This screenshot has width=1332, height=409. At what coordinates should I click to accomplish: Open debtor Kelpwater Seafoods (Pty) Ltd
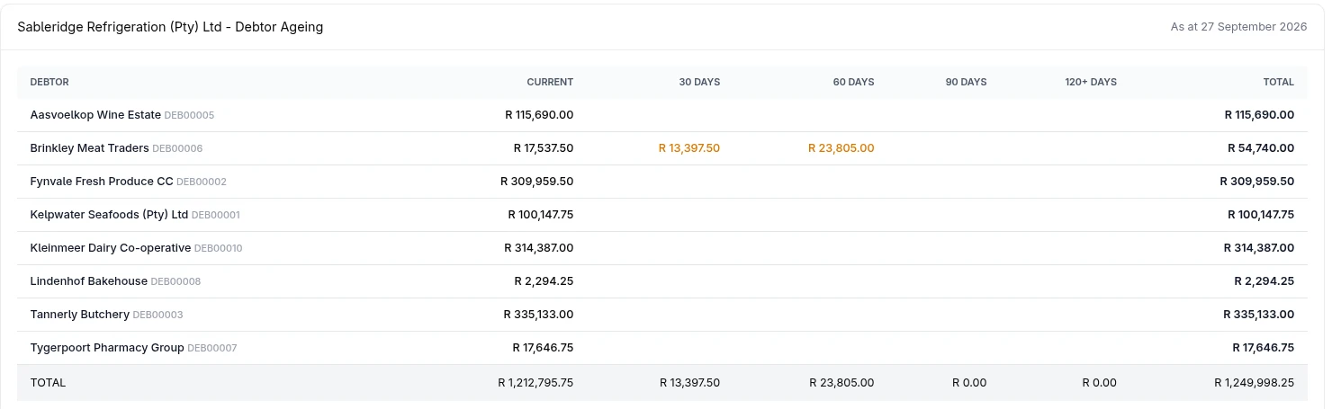tap(109, 215)
